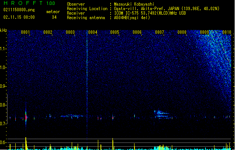Select location text Ogata-vill. Akita-Pref. JAPAN
The height and width of the screenshot is (150, 235).
click(146, 9)
